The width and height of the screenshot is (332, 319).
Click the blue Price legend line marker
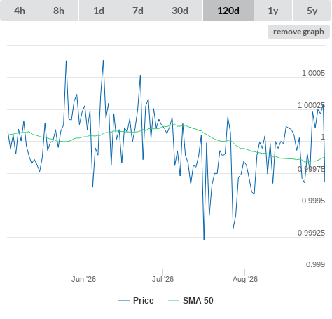(124, 301)
